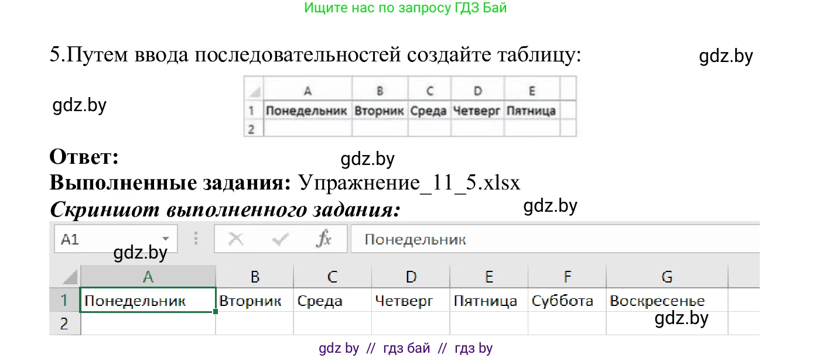Screen dimensions: 813x358
Task: Click the three-dot separator next to Name Box
Action: tap(196, 239)
